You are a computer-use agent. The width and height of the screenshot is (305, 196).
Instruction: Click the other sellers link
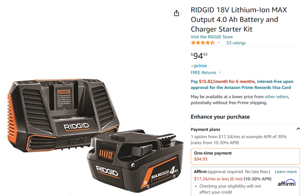click(276, 97)
